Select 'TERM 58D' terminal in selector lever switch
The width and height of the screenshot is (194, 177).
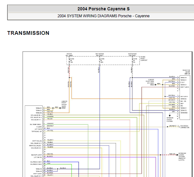coord(184,113)
